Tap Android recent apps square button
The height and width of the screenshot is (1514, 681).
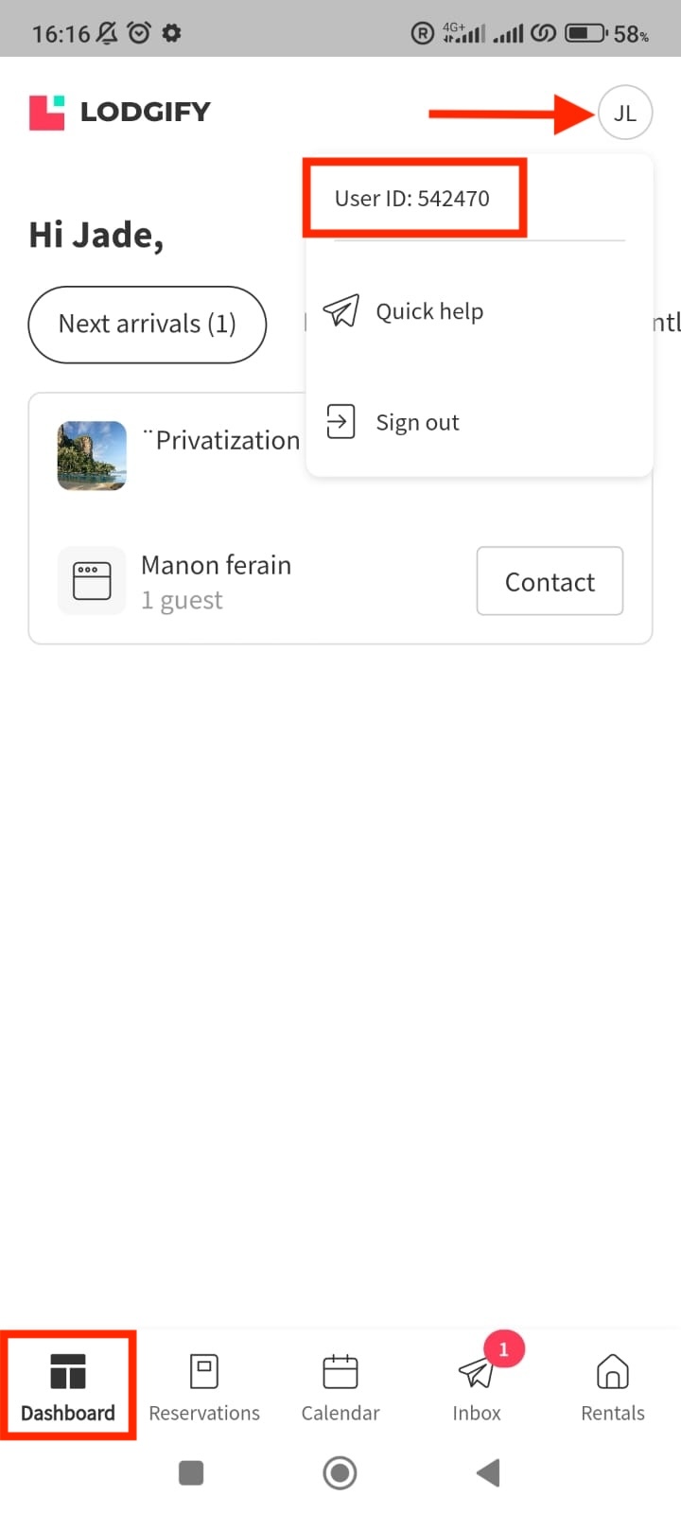(x=191, y=1472)
